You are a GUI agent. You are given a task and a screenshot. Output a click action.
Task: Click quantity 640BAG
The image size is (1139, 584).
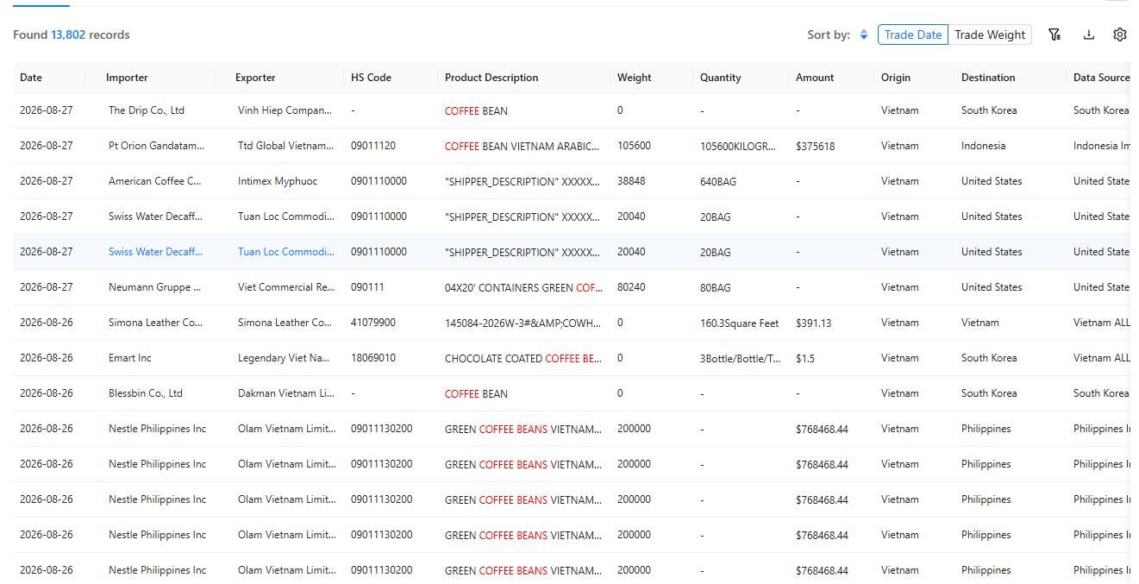tap(718, 182)
